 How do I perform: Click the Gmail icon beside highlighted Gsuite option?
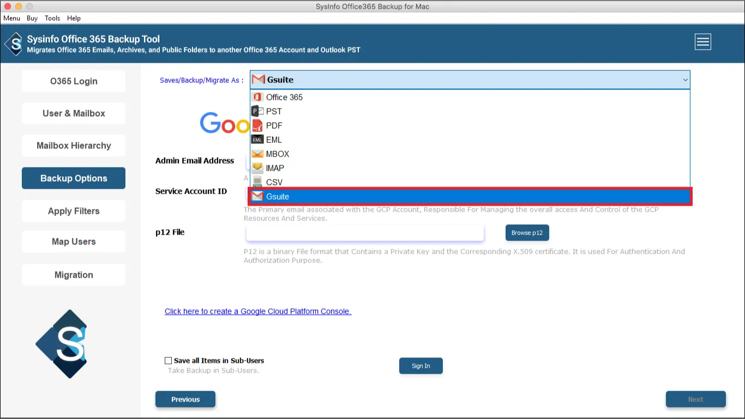tap(257, 196)
